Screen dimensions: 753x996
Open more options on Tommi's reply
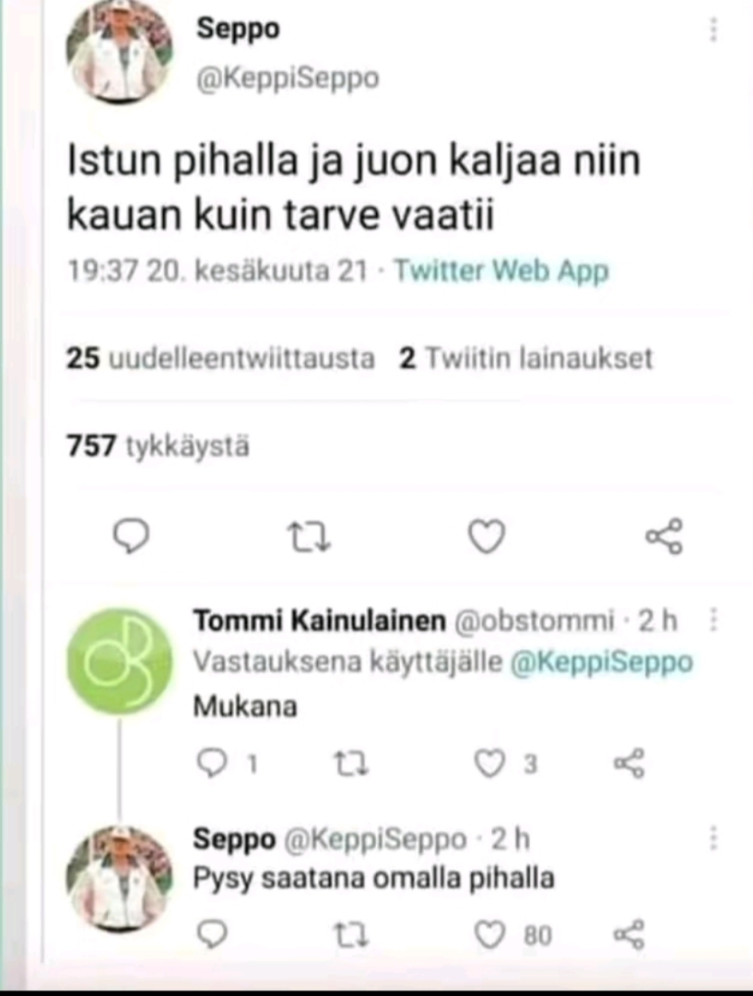point(712,622)
